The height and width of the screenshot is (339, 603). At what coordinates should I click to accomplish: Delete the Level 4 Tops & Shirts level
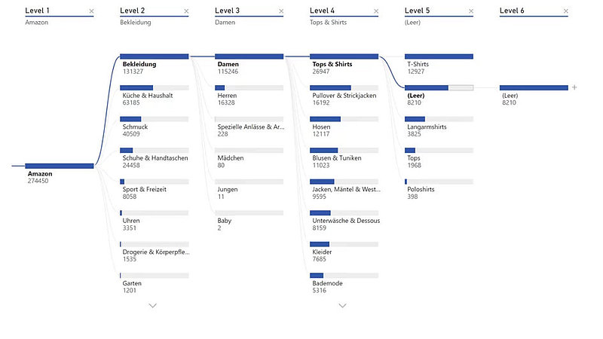(x=376, y=11)
